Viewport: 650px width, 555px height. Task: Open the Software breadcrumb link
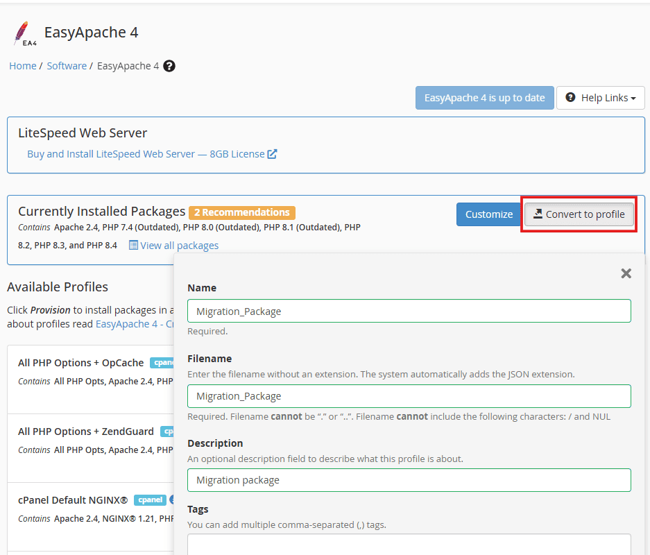pos(67,66)
